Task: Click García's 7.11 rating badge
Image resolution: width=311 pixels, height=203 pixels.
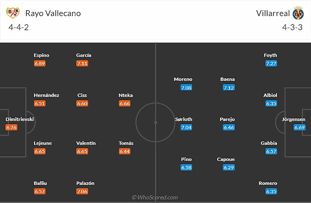Action: point(82,63)
